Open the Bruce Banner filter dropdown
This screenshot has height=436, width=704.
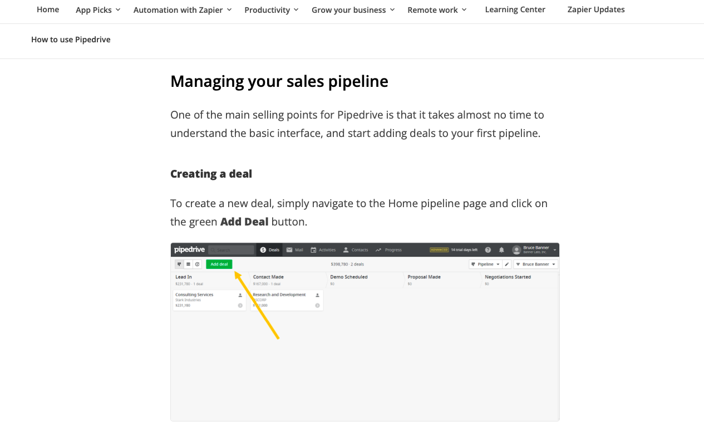click(x=535, y=264)
